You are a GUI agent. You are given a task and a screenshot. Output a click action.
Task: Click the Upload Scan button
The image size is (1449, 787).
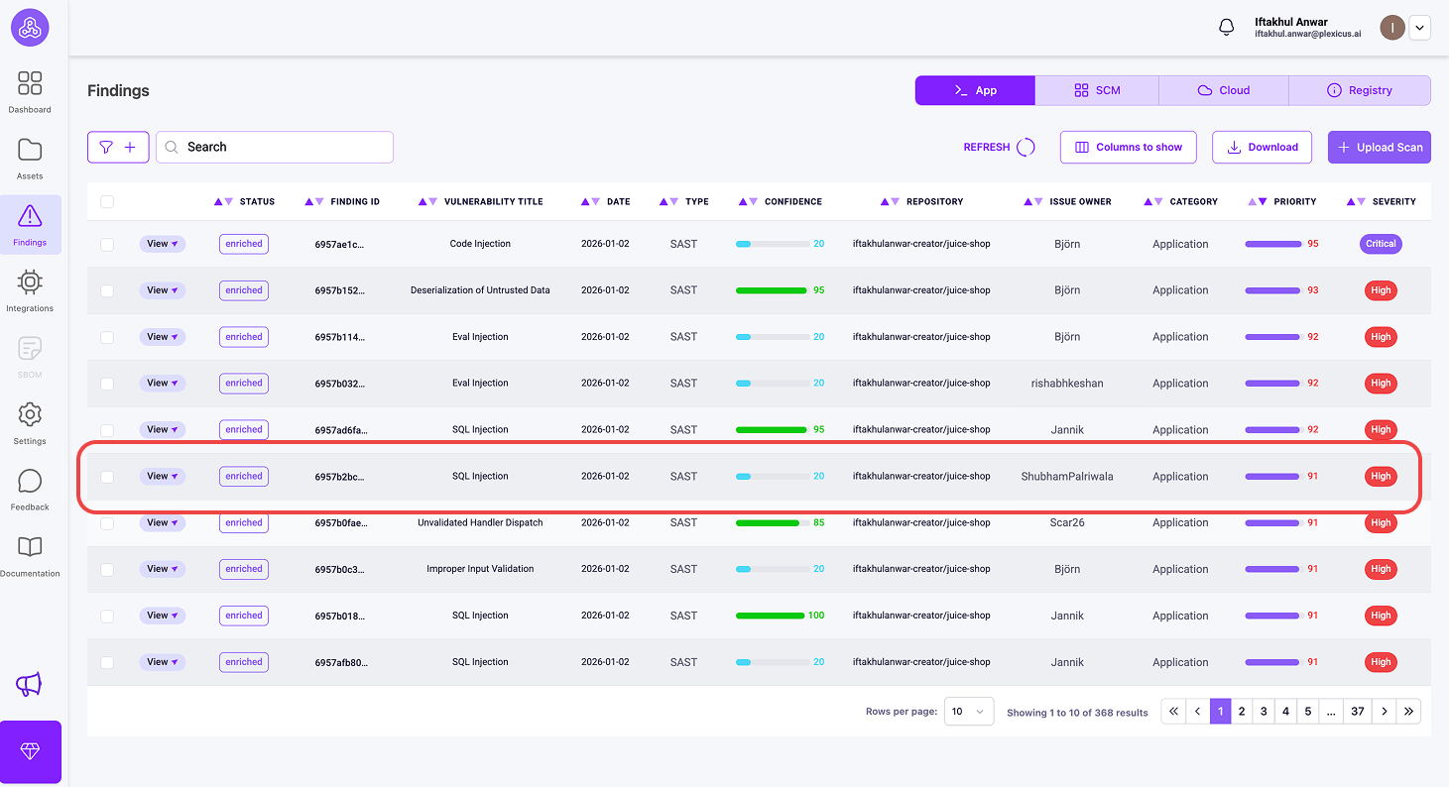coord(1379,147)
